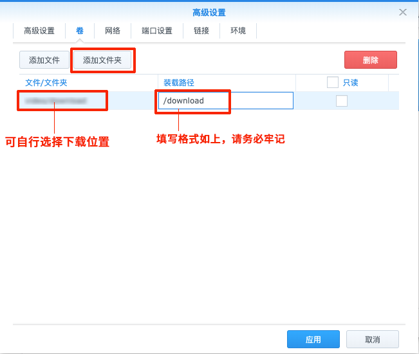
Task: Switch to the 高级设置 tab
Action: click(39, 31)
